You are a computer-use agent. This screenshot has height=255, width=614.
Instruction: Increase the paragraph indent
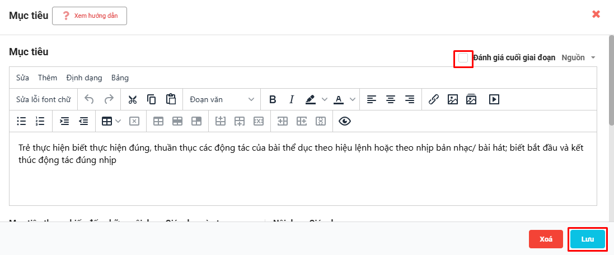click(x=64, y=121)
